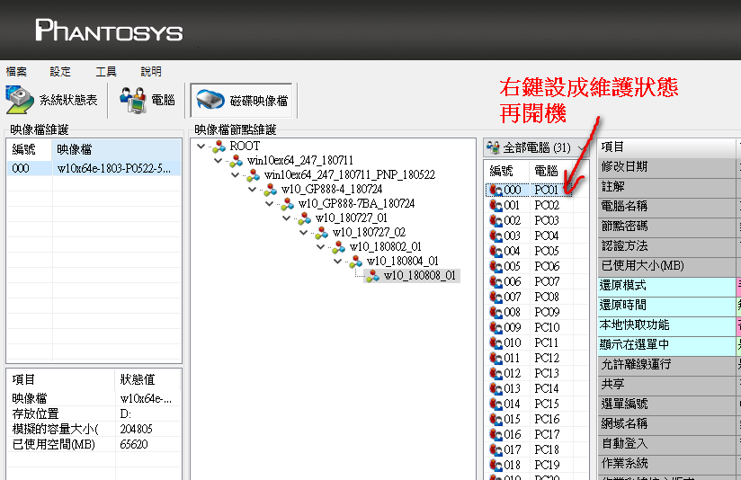Select the w10_180808_01 tree item

[x=420, y=275]
